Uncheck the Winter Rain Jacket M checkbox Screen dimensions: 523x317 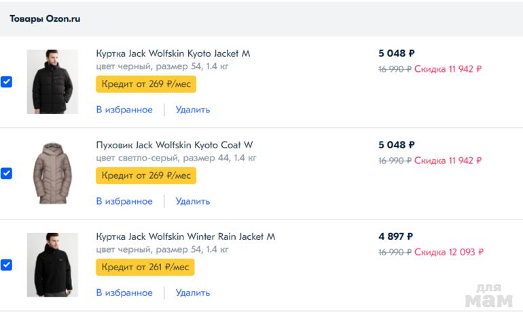[6, 265]
